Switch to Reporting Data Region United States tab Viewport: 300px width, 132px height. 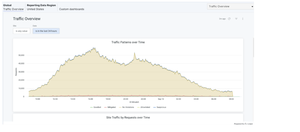click(41, 7)
